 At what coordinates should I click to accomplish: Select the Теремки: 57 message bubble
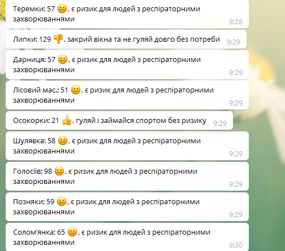[127, 14]
